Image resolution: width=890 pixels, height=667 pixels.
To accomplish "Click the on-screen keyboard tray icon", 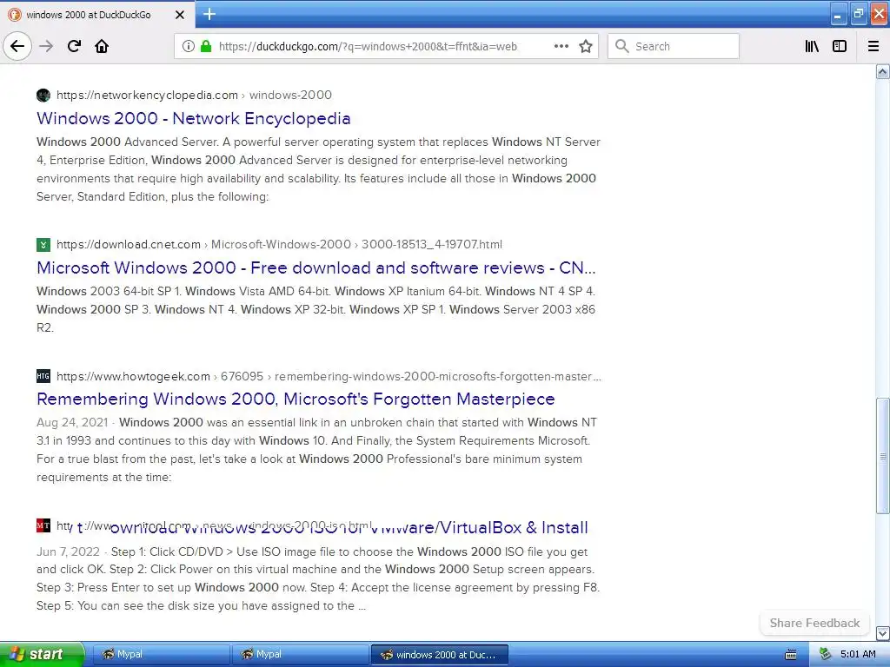I will click(x=791, y=655).
